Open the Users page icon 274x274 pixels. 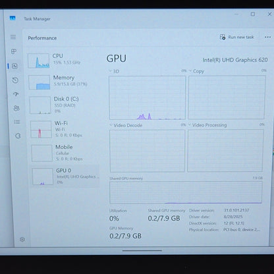(16, 108)
